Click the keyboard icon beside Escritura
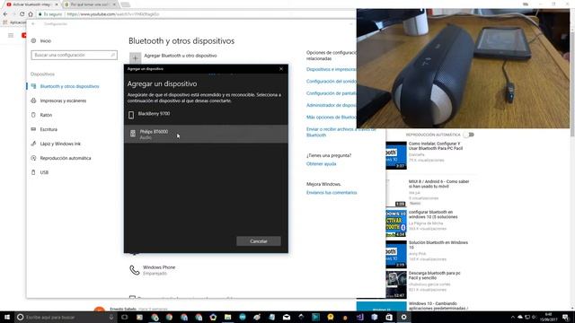Image resolution: width=575 pixels, height=323 pixels. point(33,129)
